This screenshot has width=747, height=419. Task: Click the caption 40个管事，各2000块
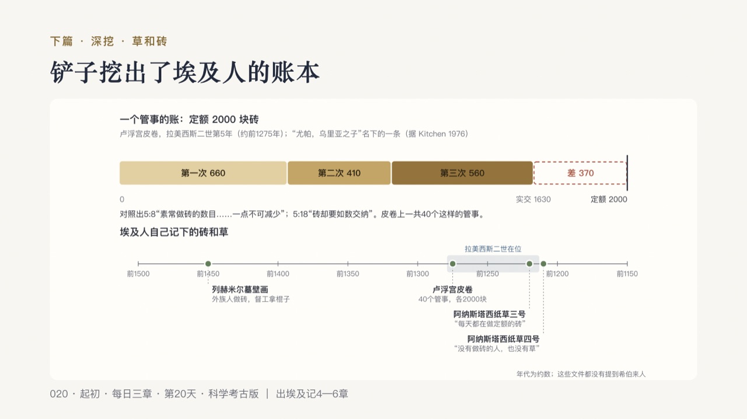pyautogui.click(x=452, y=299)
